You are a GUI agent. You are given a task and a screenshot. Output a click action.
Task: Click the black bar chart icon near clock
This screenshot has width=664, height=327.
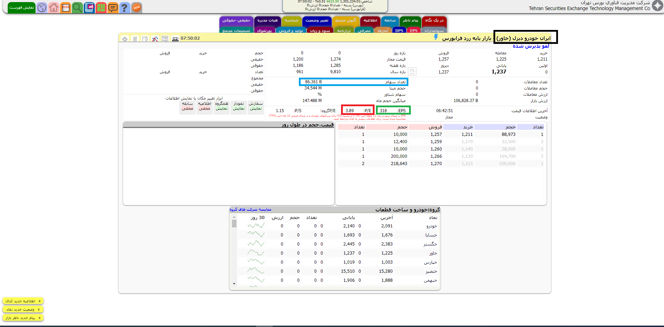pyautogui.click(x=175, y=39)
